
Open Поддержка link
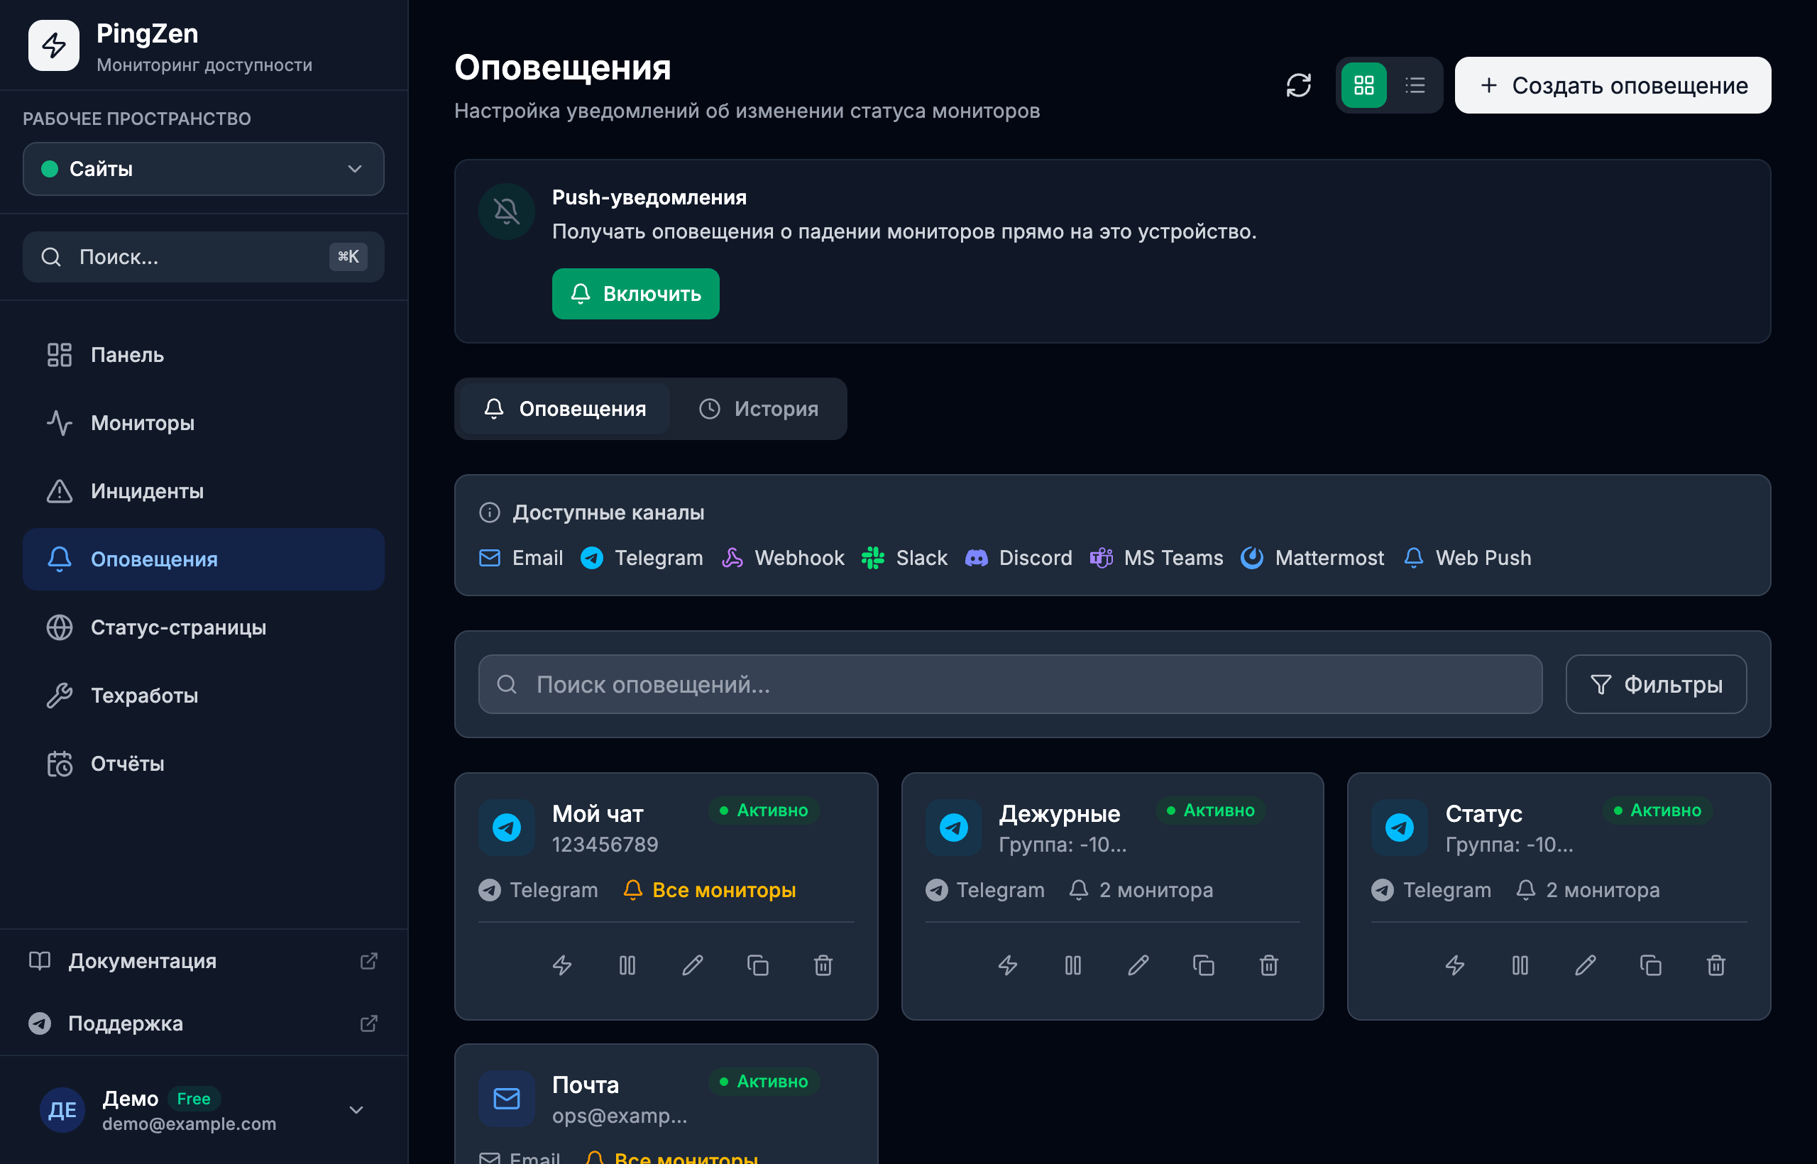coord(203,1023)
